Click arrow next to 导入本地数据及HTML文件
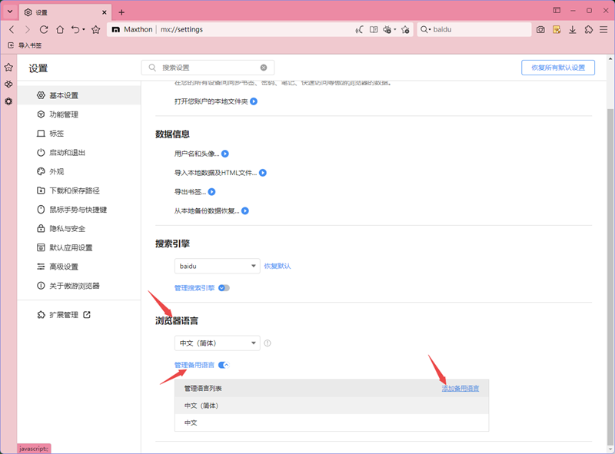The height and width of the screenshot is (454, 615). tap(263, 173)
